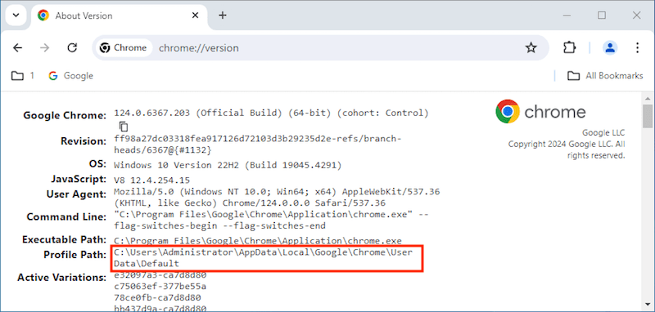
Task: Click the Revision hash text
Action: click(x=258, y=144)
